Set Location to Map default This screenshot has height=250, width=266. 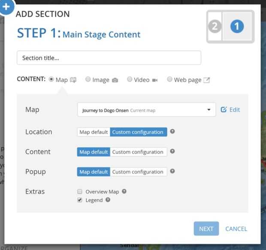coord(94,132)
